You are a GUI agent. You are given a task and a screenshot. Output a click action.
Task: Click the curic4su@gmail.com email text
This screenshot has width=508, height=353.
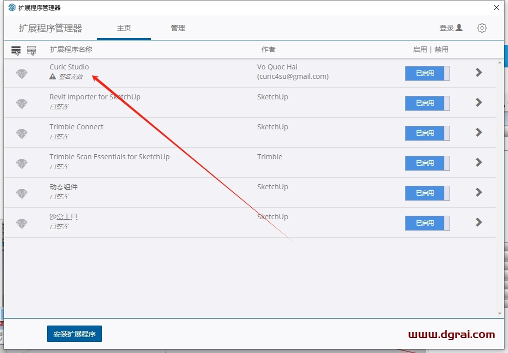[293, 76]
